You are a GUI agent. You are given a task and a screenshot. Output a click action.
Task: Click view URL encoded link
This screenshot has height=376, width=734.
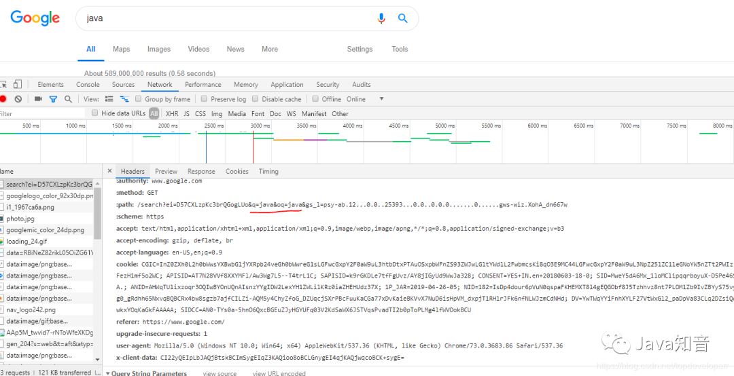tap(279, 373)
